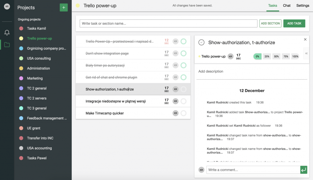
Task: Click KR assignee avatar in task details header
Action: (230, 56)
